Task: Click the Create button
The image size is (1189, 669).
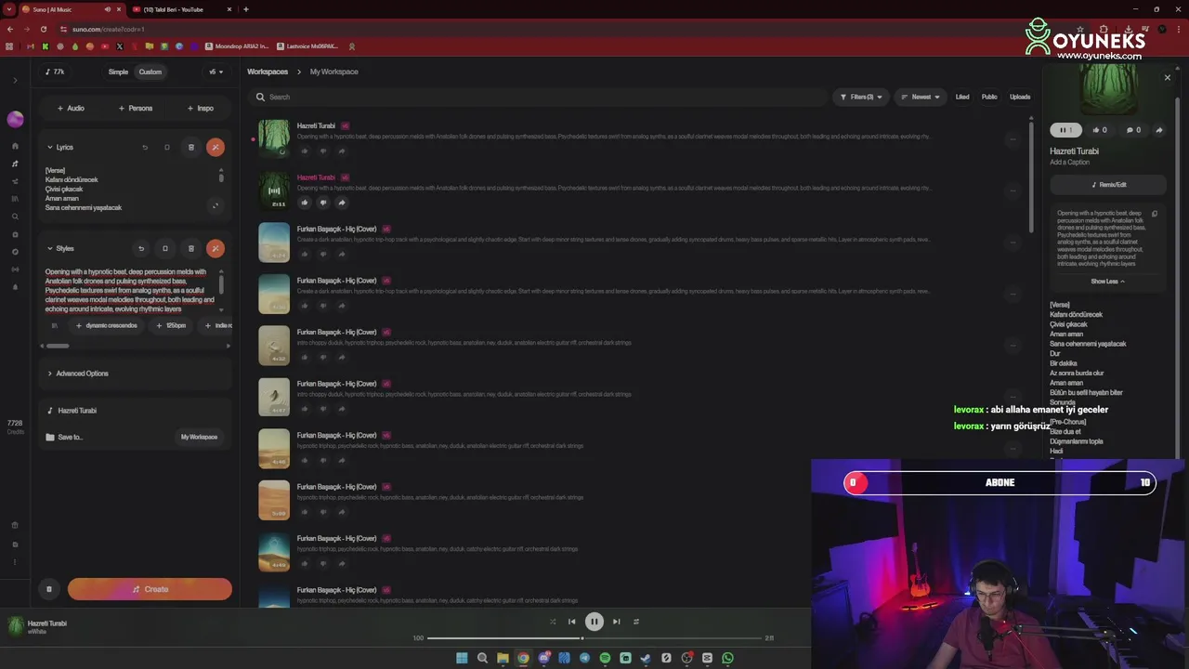Action: point(150,589)
